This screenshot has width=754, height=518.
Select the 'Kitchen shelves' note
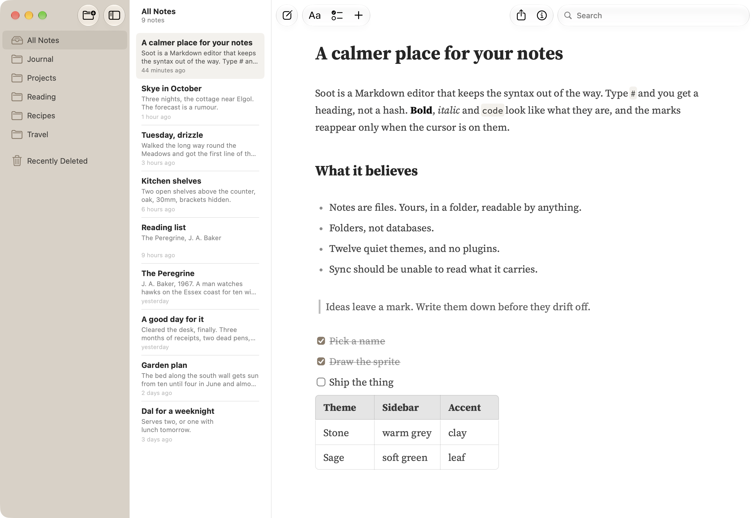(x=200, y=195)
